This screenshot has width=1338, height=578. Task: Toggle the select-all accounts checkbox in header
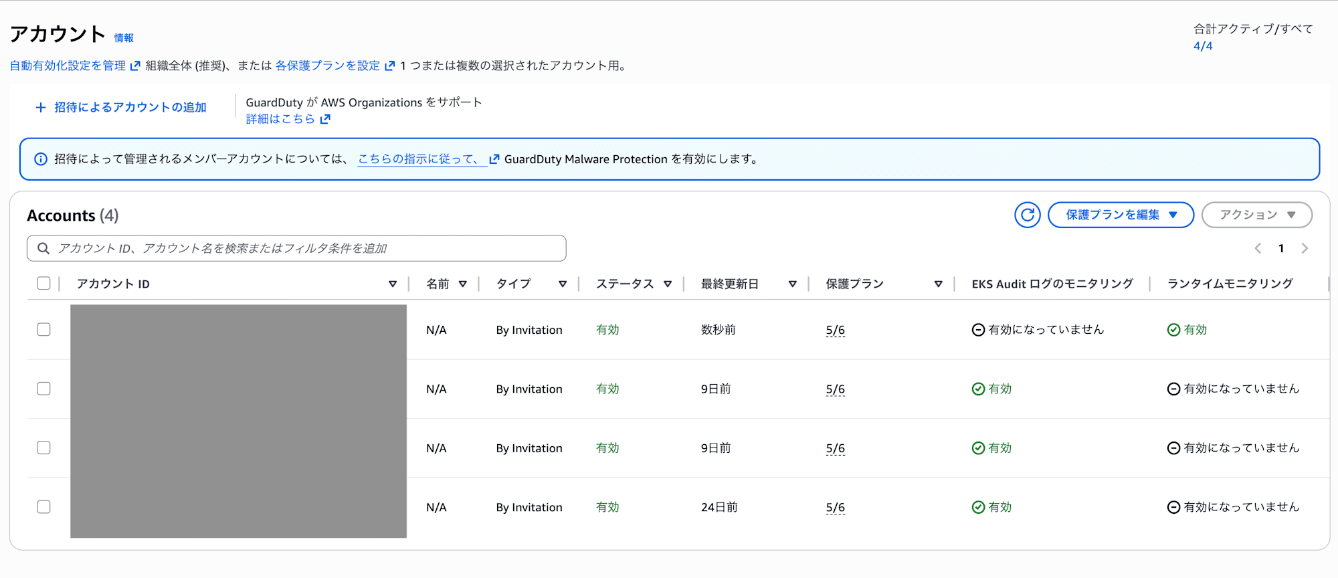pyautogui.click(x=44, y=283)
